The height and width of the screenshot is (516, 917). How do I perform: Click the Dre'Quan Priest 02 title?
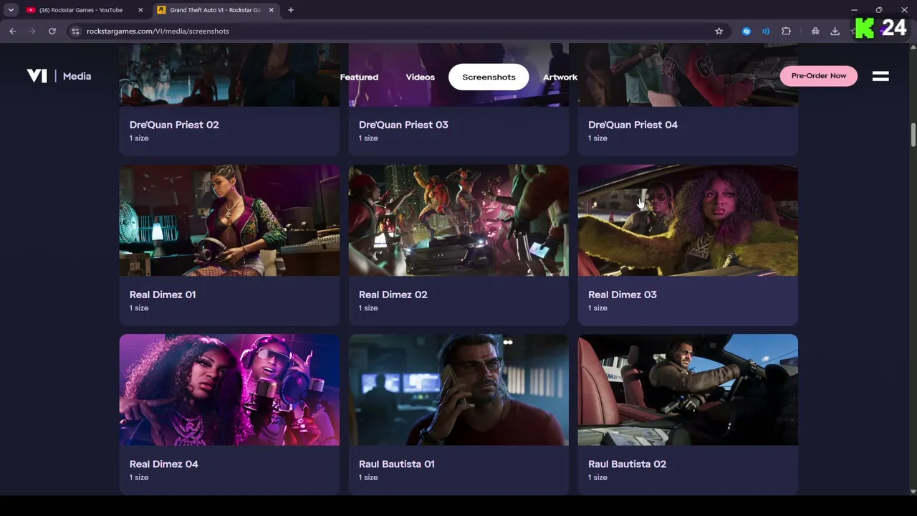(174, 125)
